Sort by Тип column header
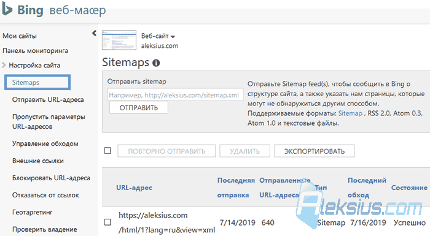430x236 pixels. [x=321, y=188]
